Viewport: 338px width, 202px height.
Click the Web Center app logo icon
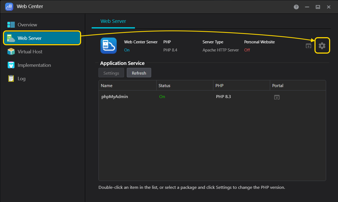click(x=9, y=7)
